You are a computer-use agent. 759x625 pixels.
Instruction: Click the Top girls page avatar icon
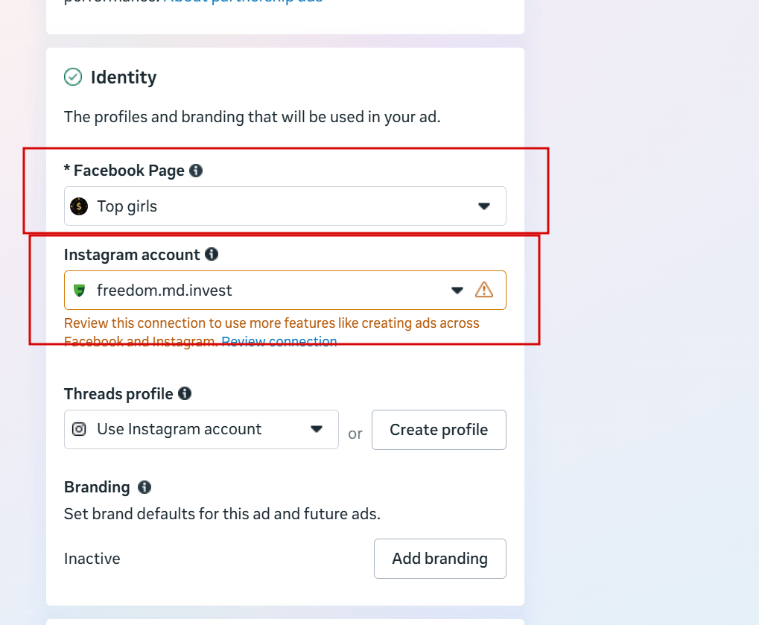(79, 206)
